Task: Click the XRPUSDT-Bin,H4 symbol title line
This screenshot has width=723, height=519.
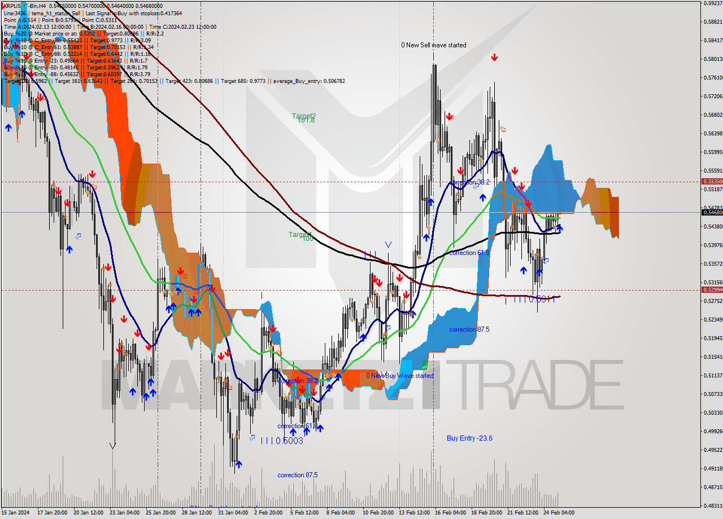Action: [83, 6]
